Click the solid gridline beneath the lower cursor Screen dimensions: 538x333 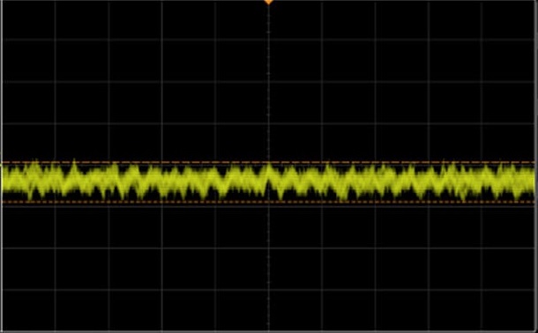(x=269, y=206)
